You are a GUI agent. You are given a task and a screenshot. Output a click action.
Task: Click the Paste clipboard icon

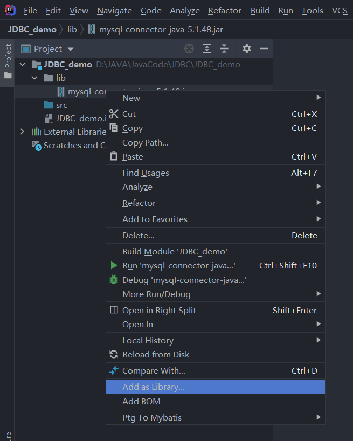(114, 156)
